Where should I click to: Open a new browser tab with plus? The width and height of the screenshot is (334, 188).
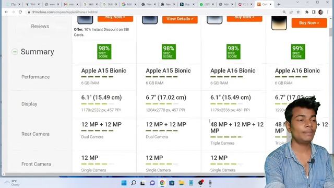click(x=279, y=4)
